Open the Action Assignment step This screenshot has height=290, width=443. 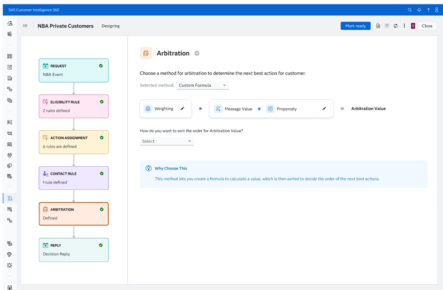pos(74,142)
